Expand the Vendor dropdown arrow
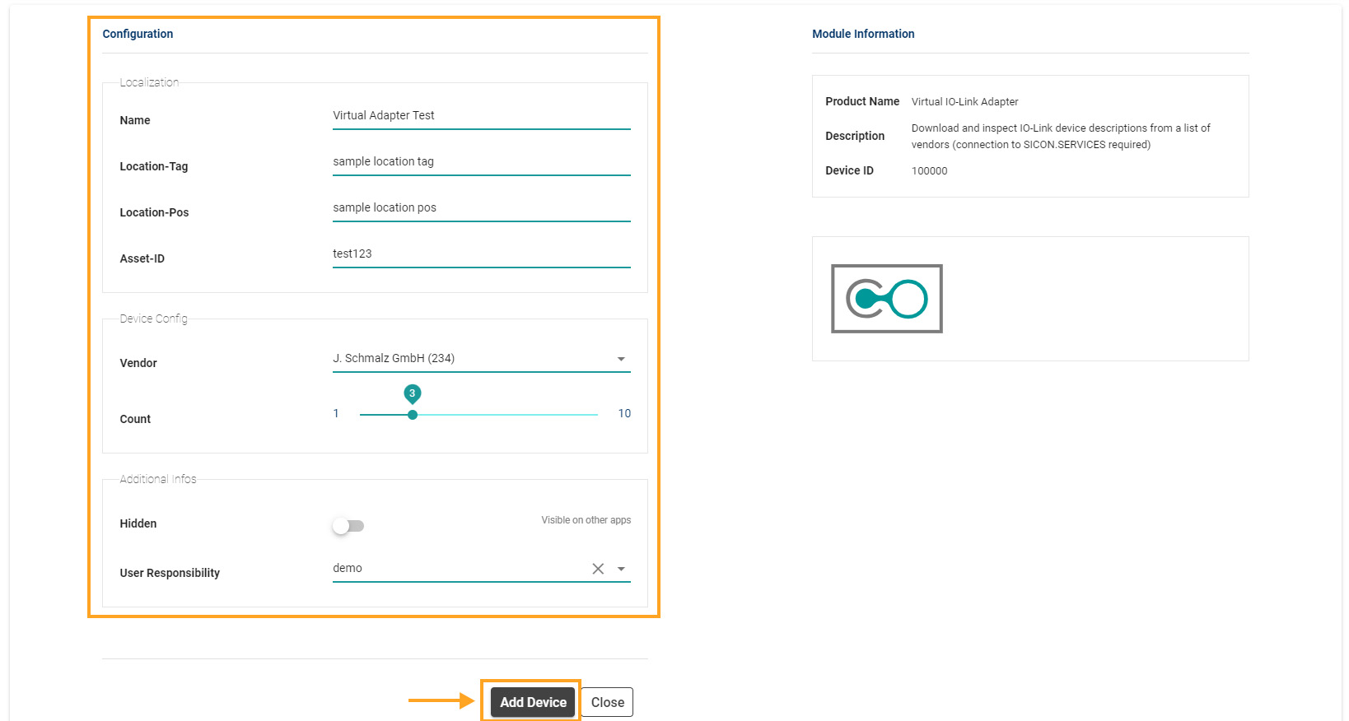This screenshot has width=1349, height=721. [x=621, y=359]
